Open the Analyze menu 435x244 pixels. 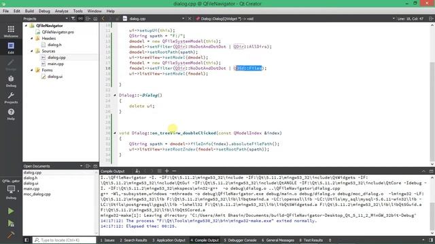(61, 11)
